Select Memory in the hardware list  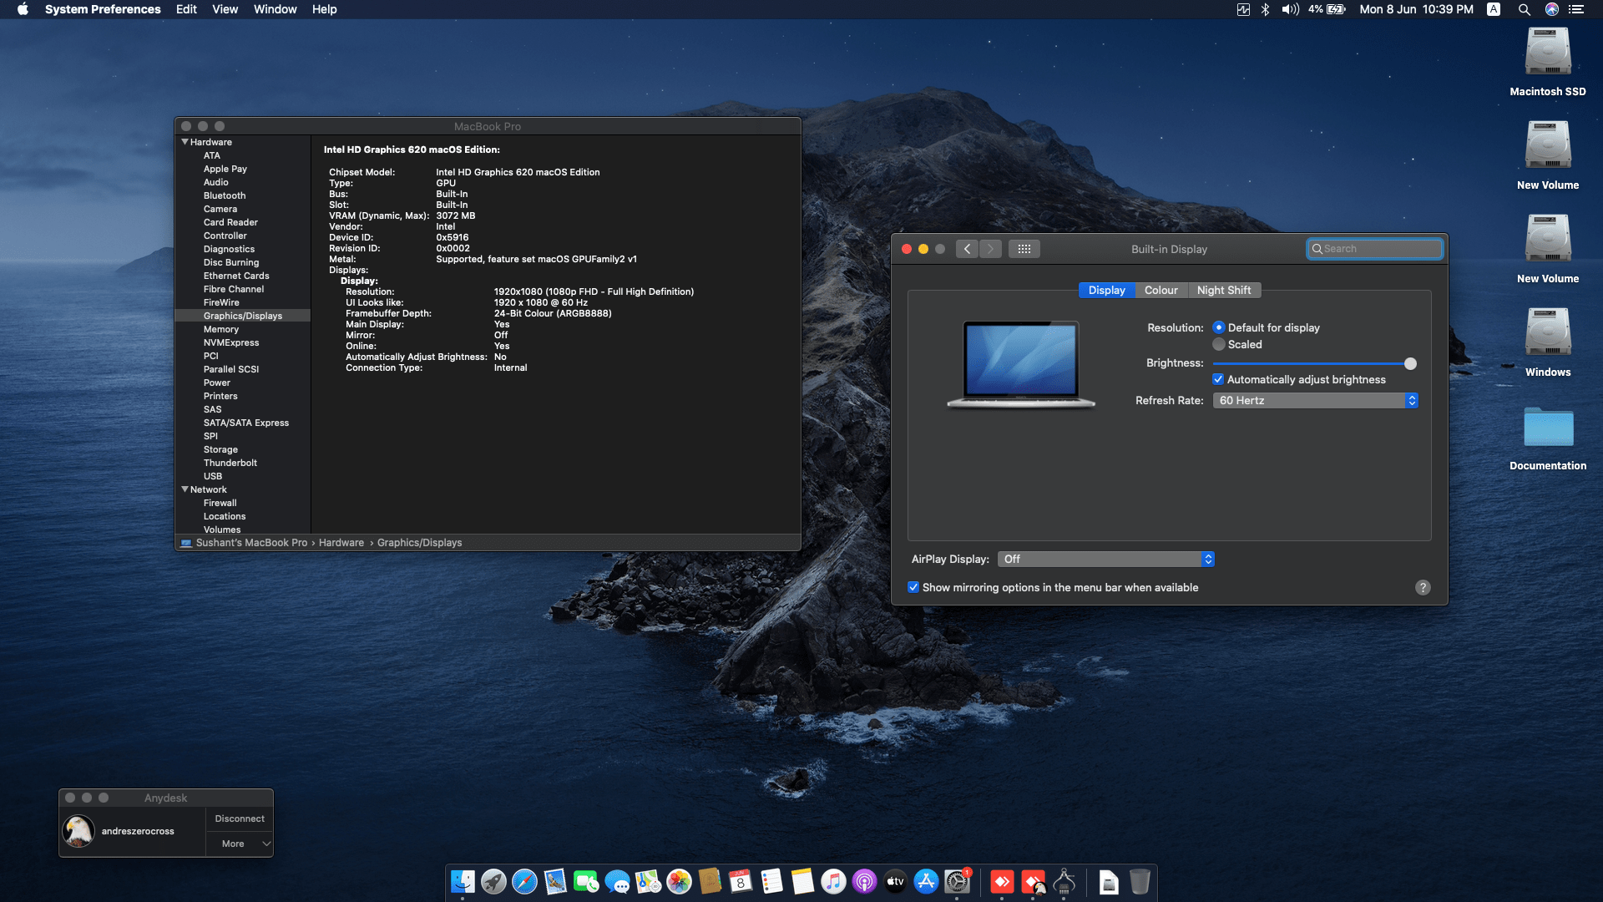221,329
